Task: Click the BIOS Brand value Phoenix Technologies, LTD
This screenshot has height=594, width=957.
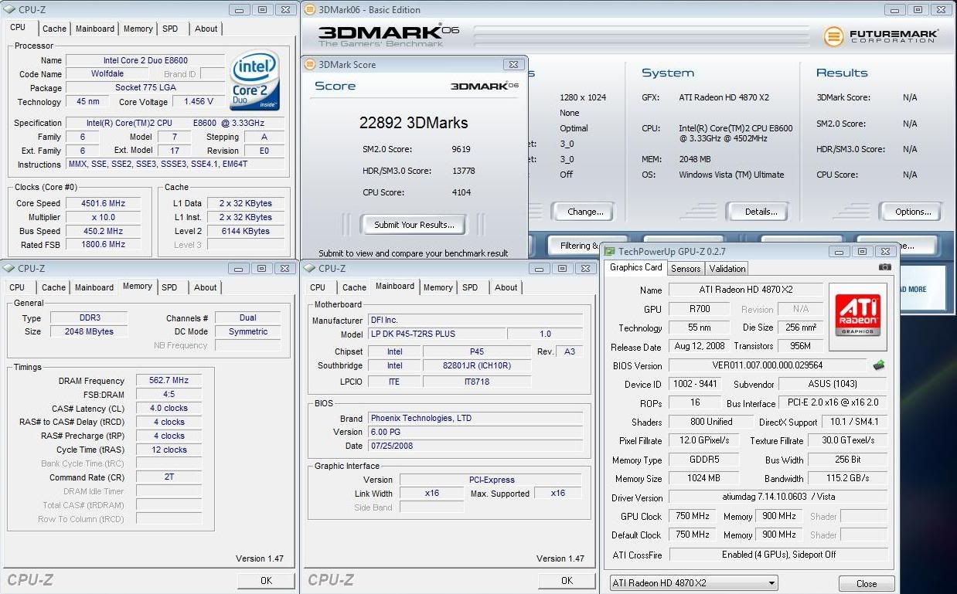Action: (x=475, y=418)
